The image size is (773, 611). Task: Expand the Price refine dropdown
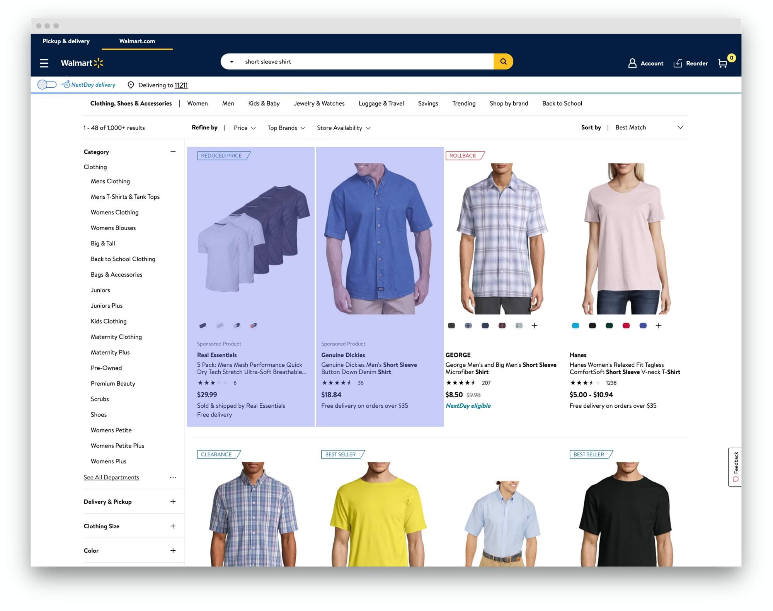pos(245,128)
